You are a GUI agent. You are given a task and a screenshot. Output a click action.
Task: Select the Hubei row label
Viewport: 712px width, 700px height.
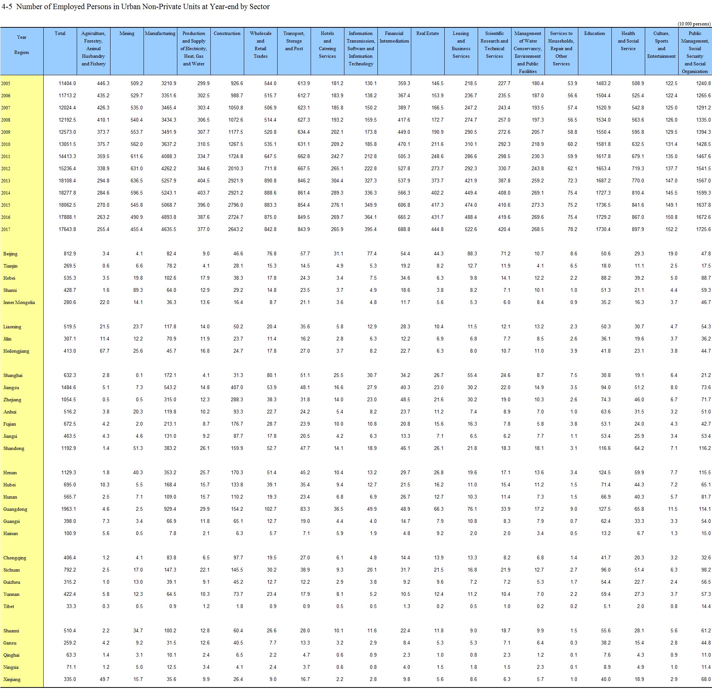point(9,485)
